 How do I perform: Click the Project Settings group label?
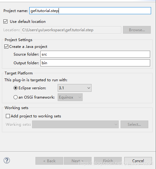[18, 40]
